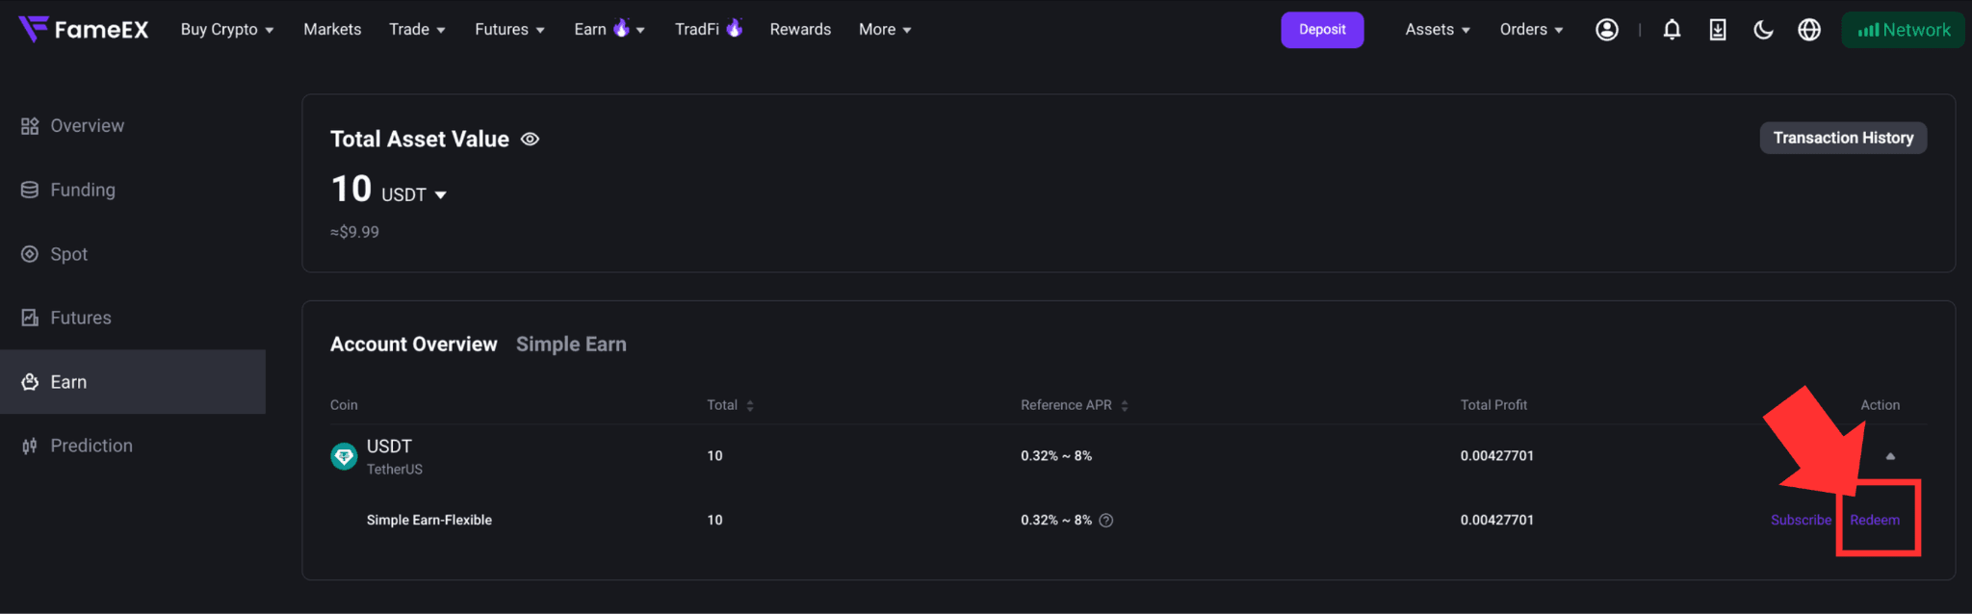The height and width of the screenshot is (614, 1972).
Task: Toggle Total Asset Value visibility eye
Action: (530, 140)
